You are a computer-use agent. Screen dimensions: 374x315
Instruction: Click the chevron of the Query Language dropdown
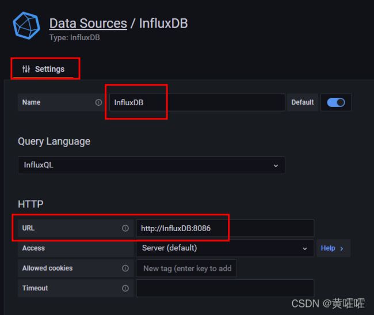[276, 166]
